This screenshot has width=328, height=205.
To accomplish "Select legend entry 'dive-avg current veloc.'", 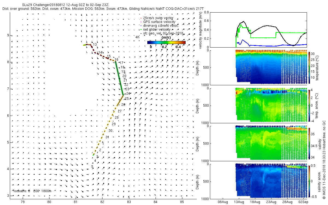I will coord(161,26).
